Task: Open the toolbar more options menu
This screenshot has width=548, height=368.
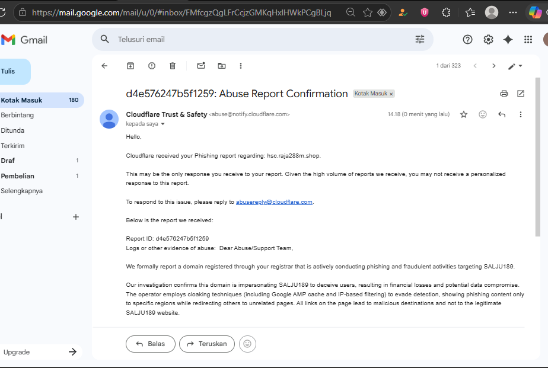Action: point(240,66)
